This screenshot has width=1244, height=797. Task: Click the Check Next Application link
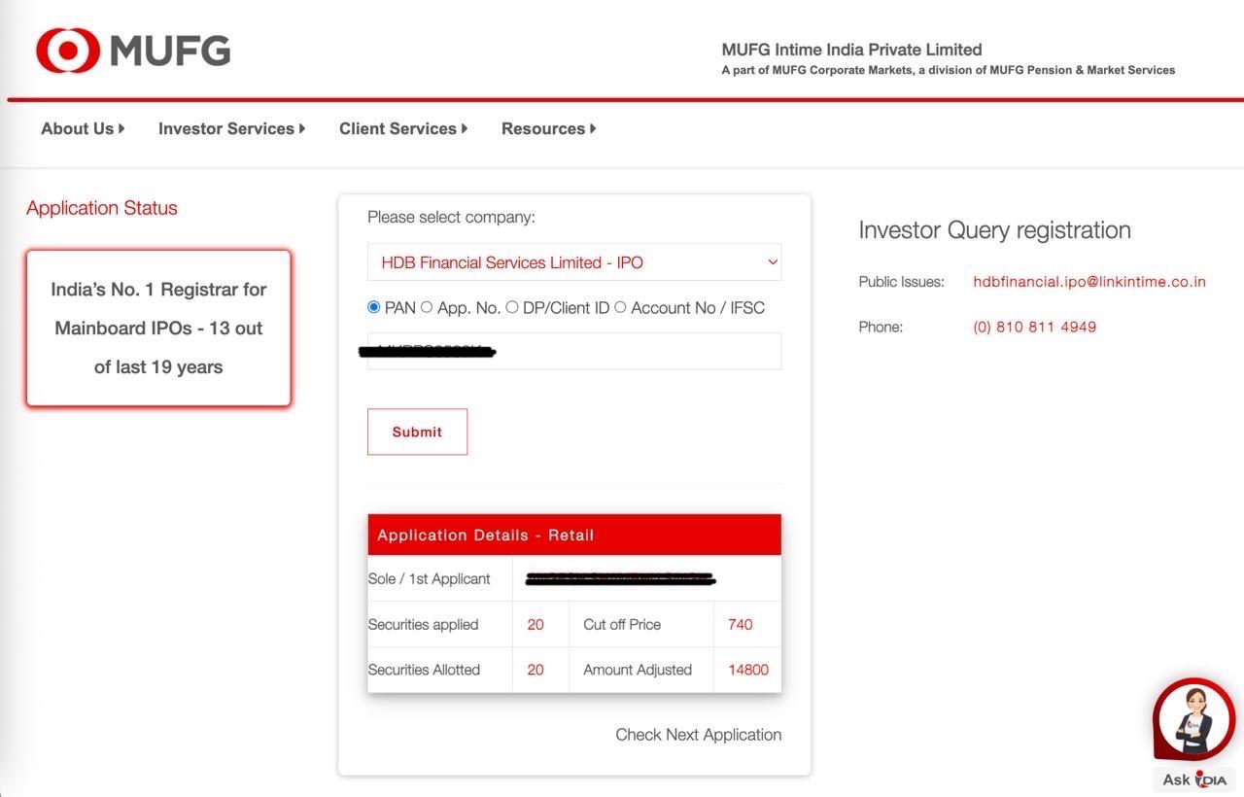coord(698,734)
